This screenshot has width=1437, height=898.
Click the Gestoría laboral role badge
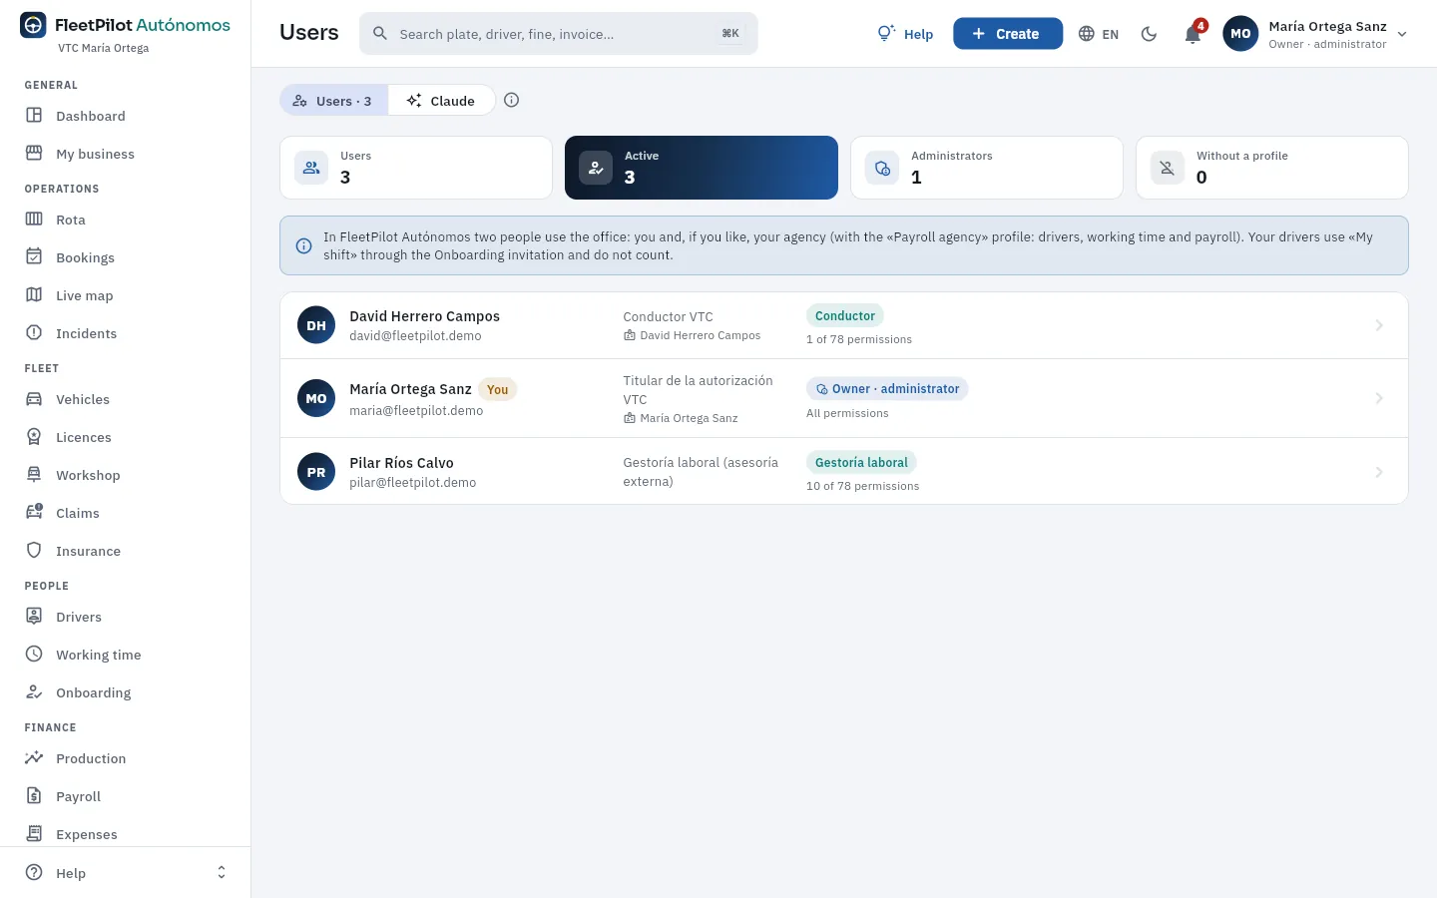coord(861,462)
